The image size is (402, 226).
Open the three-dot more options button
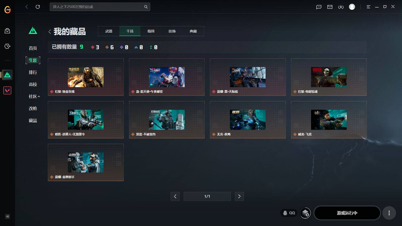(x=389, y=213)
